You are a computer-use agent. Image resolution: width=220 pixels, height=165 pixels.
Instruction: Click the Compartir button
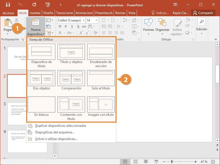click(x=203, y=13)
